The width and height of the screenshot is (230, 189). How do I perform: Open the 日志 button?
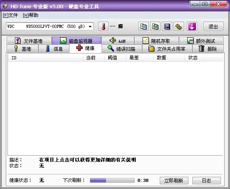coord(206,180)
